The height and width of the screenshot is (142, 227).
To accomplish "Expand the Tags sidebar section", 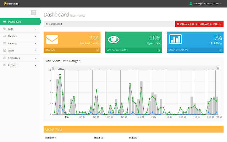I will [x=20, y=29].
